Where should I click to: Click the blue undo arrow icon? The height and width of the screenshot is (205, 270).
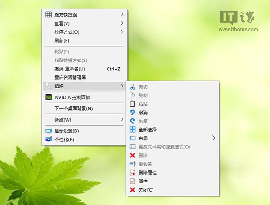coord(132,113)
